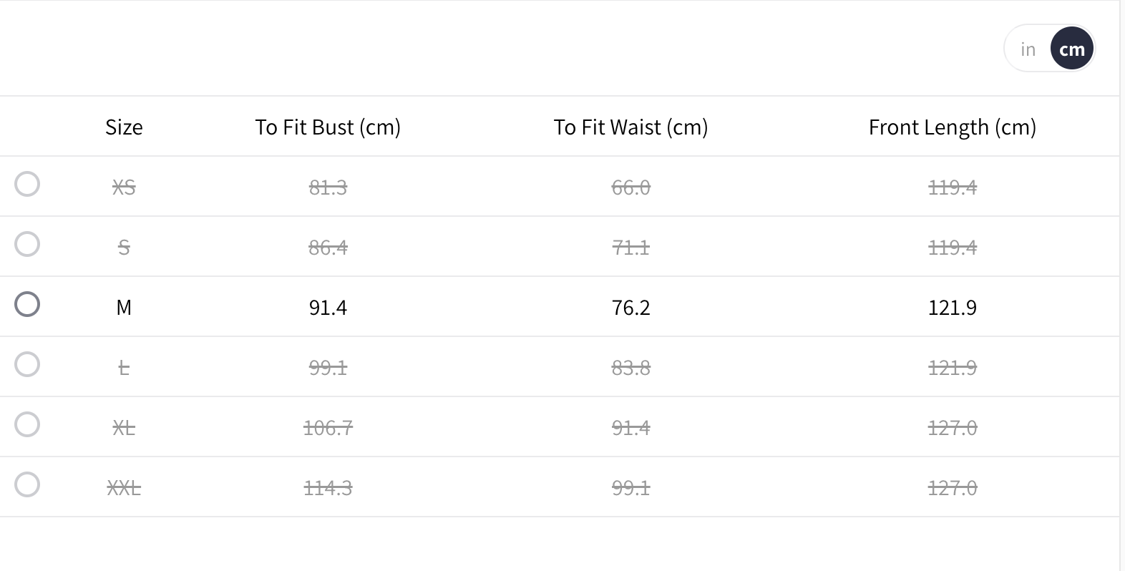This screenshot has height=571, width=1125.
Task: Click the 76.2 waist value for M
Action: pyautogui.click(x=630, y=308)
